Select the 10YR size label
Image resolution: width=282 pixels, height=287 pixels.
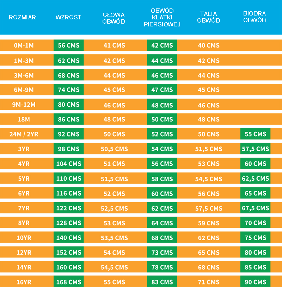(x=24, y=238)
